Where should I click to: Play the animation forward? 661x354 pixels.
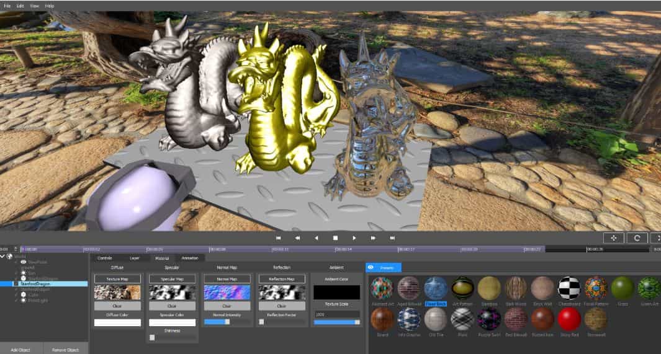[354, 238]
